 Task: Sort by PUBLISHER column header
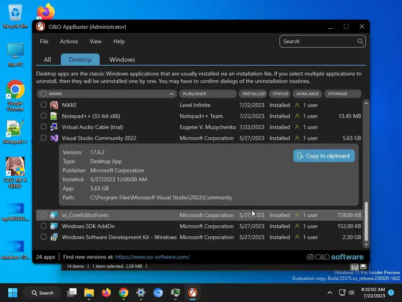[207, 94]
